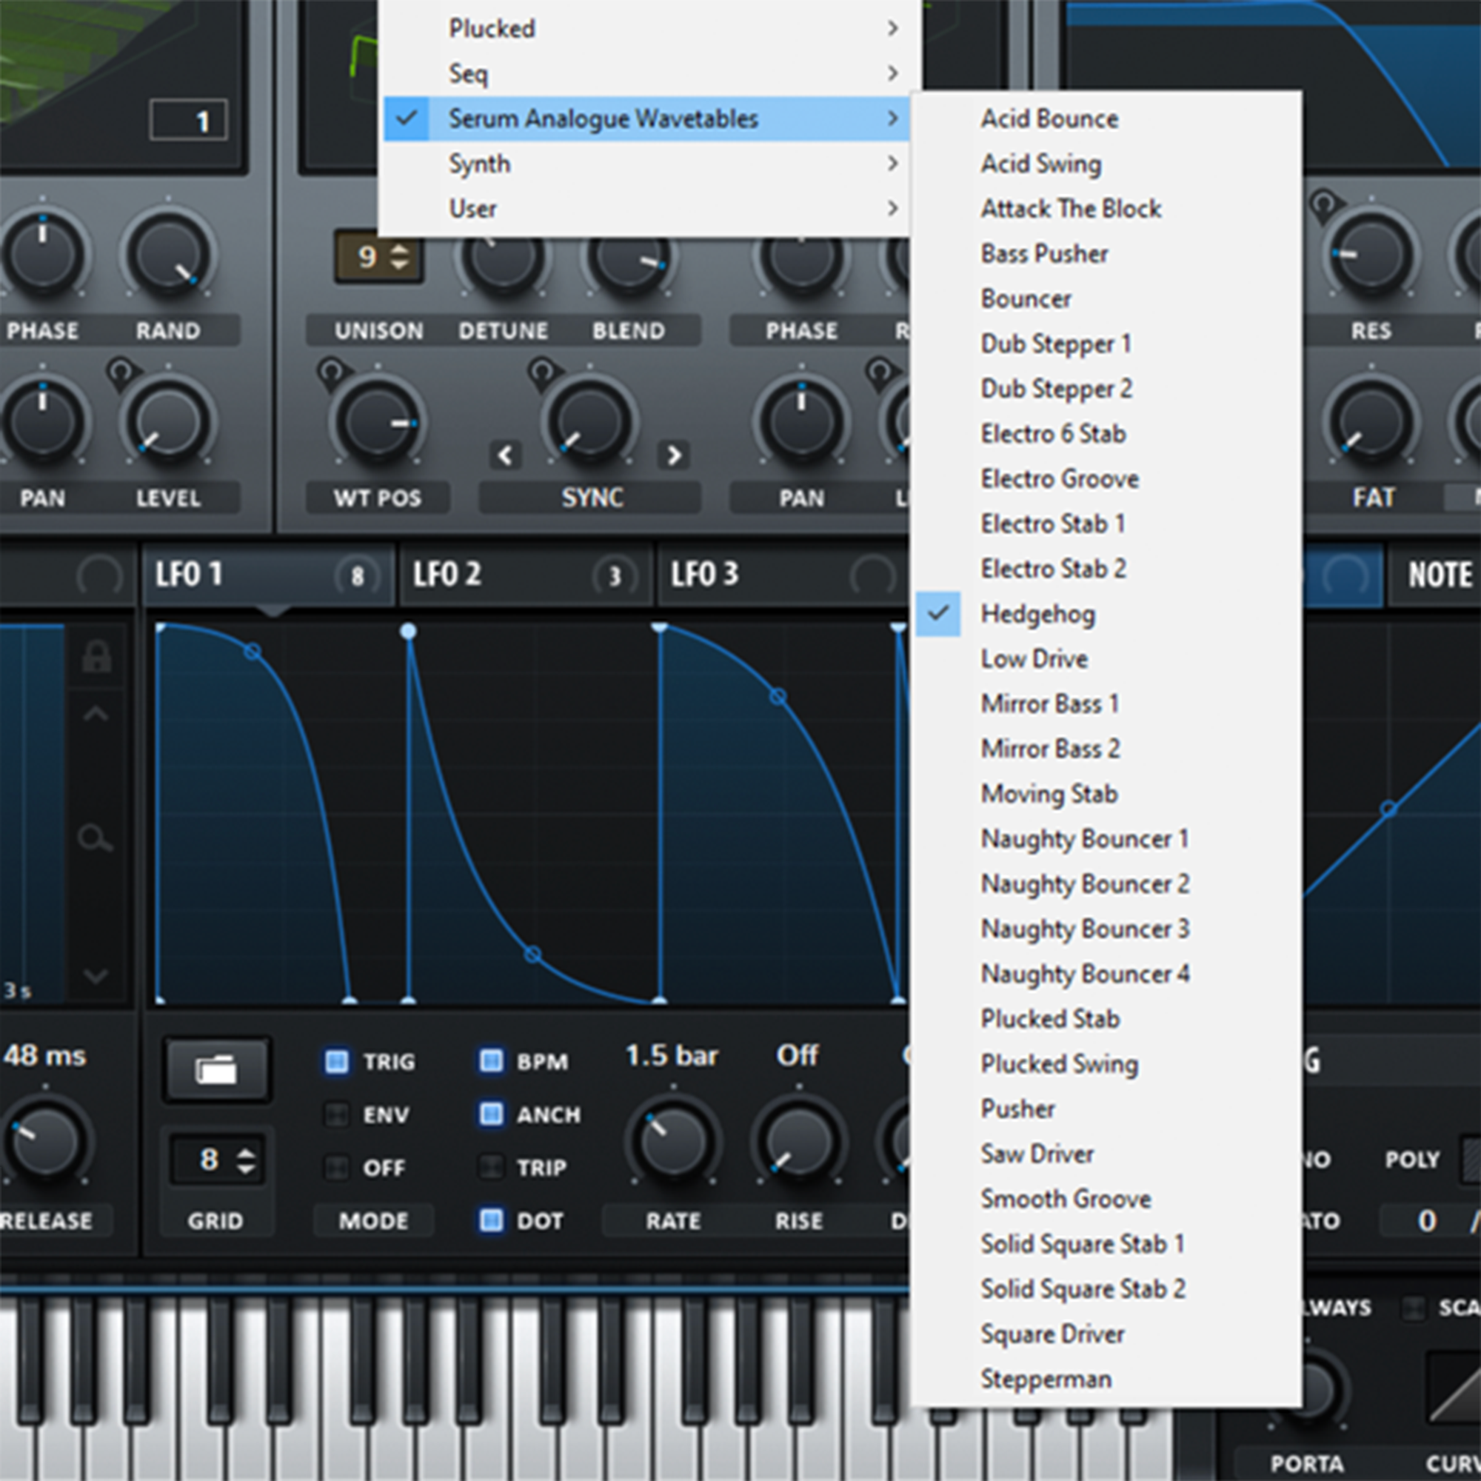Click the wavetable index field showing 1

[189, 121]
